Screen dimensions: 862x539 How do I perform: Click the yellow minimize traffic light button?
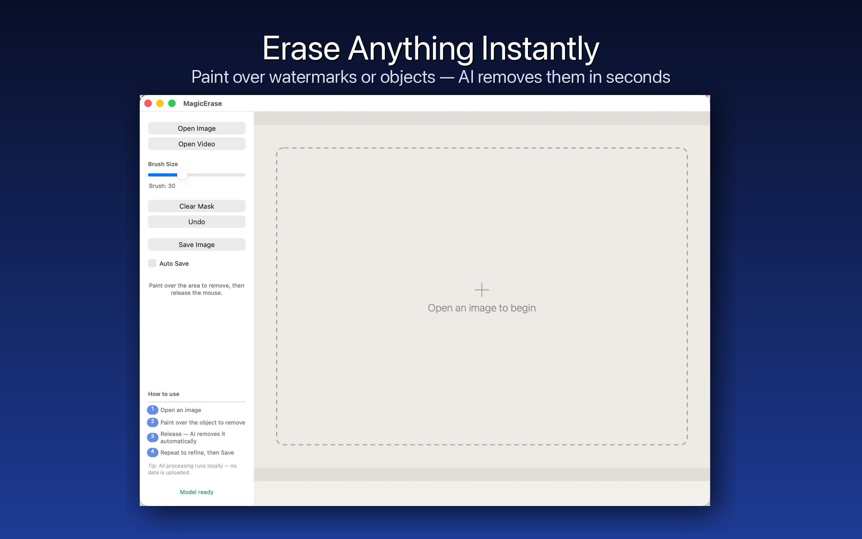click(x=160, y=103)
